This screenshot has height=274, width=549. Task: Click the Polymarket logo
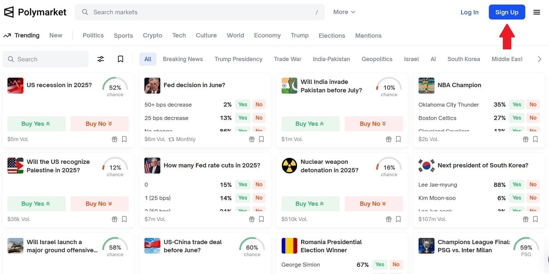(35, 12)
